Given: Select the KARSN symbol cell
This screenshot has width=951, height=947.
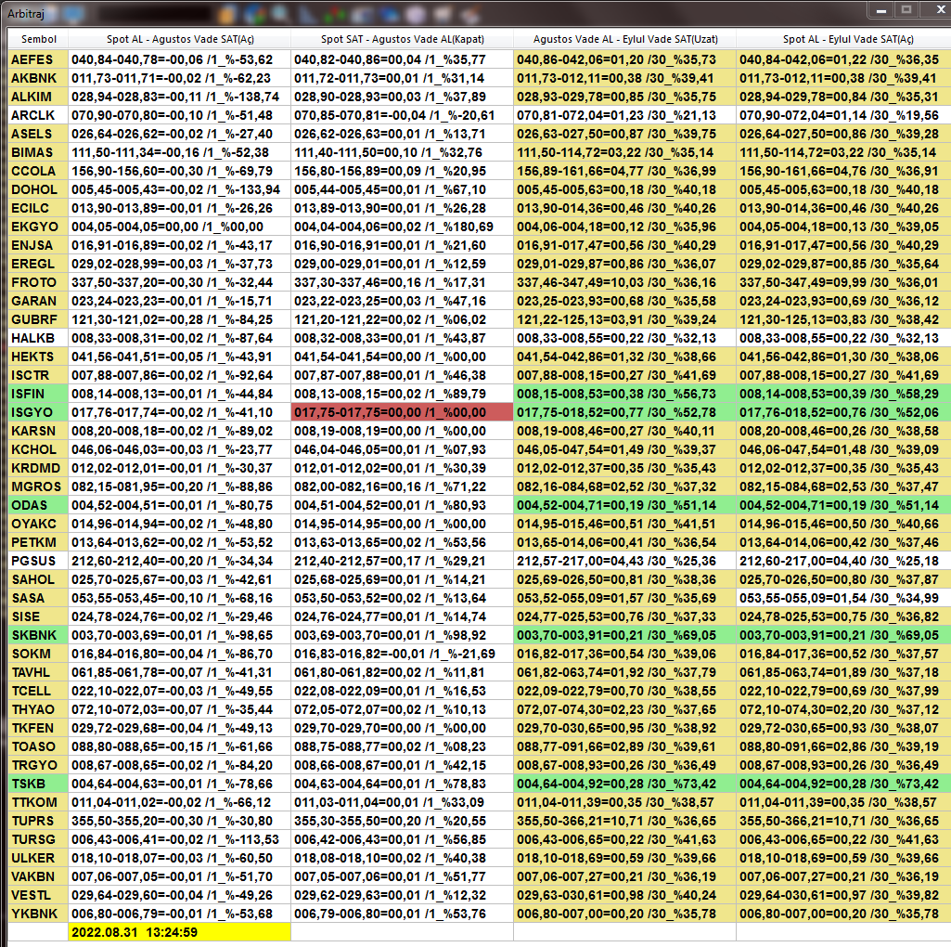Looking at the screenshot, I should (38, 431).
